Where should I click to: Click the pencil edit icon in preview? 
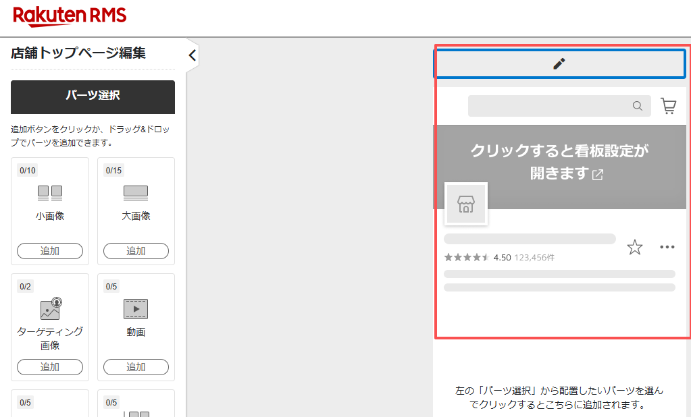pos(559,64)
